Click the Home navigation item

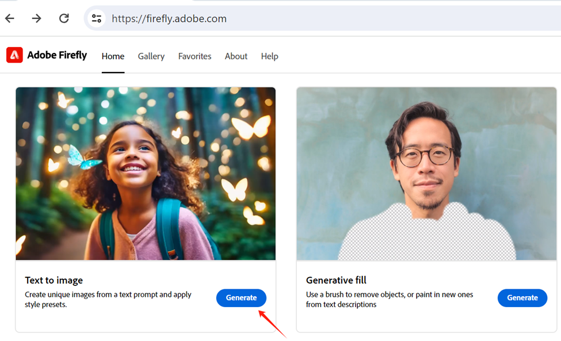[113, 56]
